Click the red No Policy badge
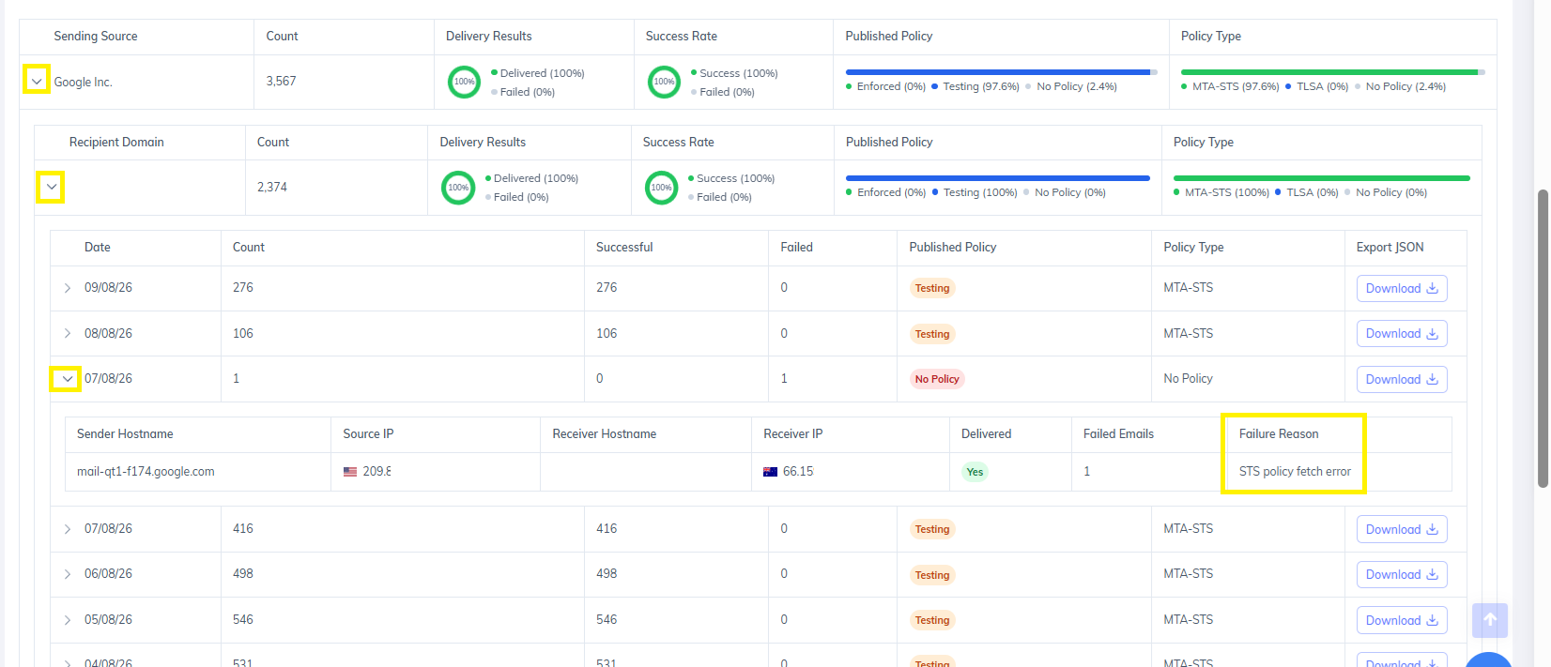Image resolution: width=1551 pixels, height=667 pixels. point(937,379)
